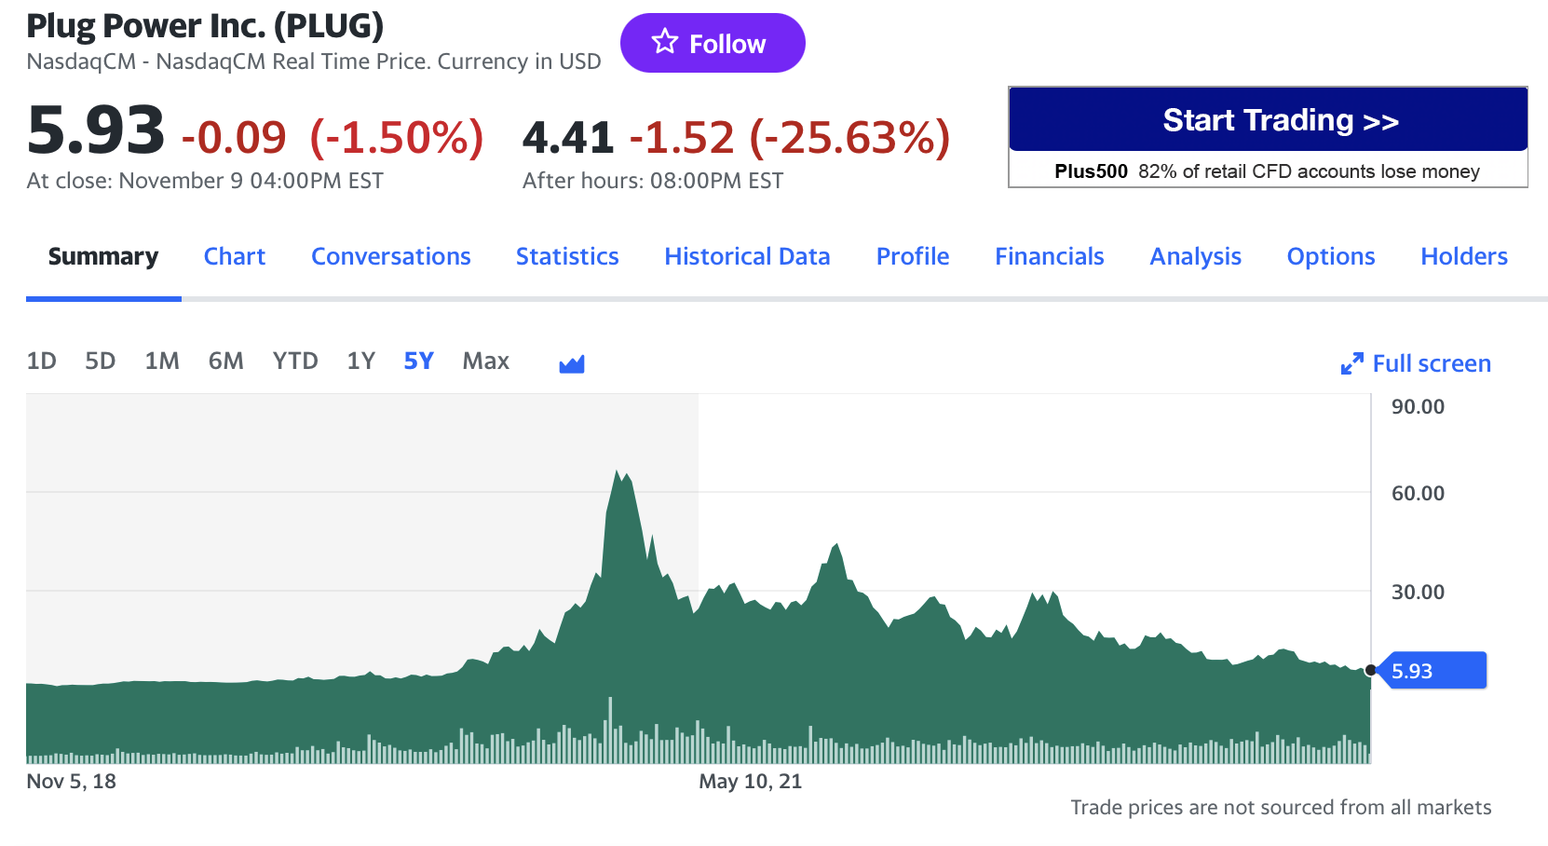This screenshot has height=846, width=1548.
Task: Click the 5.93 current price marker
Action: pos(1434,671)
